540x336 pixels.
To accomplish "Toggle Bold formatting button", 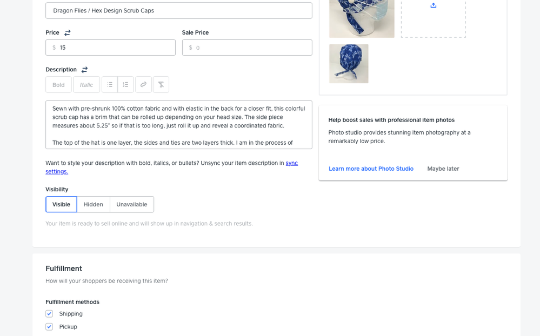I will [x=58, y=85].
